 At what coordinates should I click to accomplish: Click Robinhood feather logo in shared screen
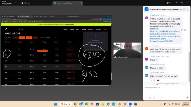(x=6, y=29)
